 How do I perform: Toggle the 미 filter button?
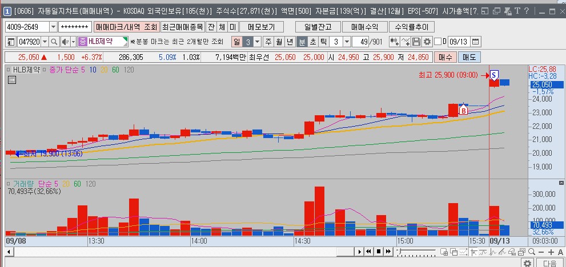tap(232, 27)
